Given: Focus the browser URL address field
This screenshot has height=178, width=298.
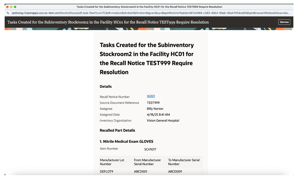Looking at the screenshot, I should (x=151, y=13).
